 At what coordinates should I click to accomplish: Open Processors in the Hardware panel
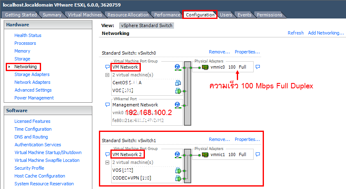(25, 43)
